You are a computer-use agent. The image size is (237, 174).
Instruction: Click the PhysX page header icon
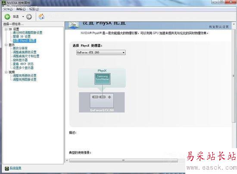(73, 25)
